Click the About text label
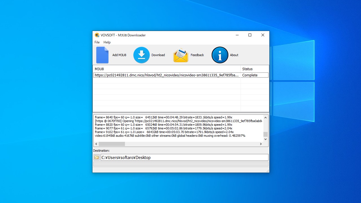Image resolution: width=361 pixels, height=203 pixels. (x=234, y=55)
